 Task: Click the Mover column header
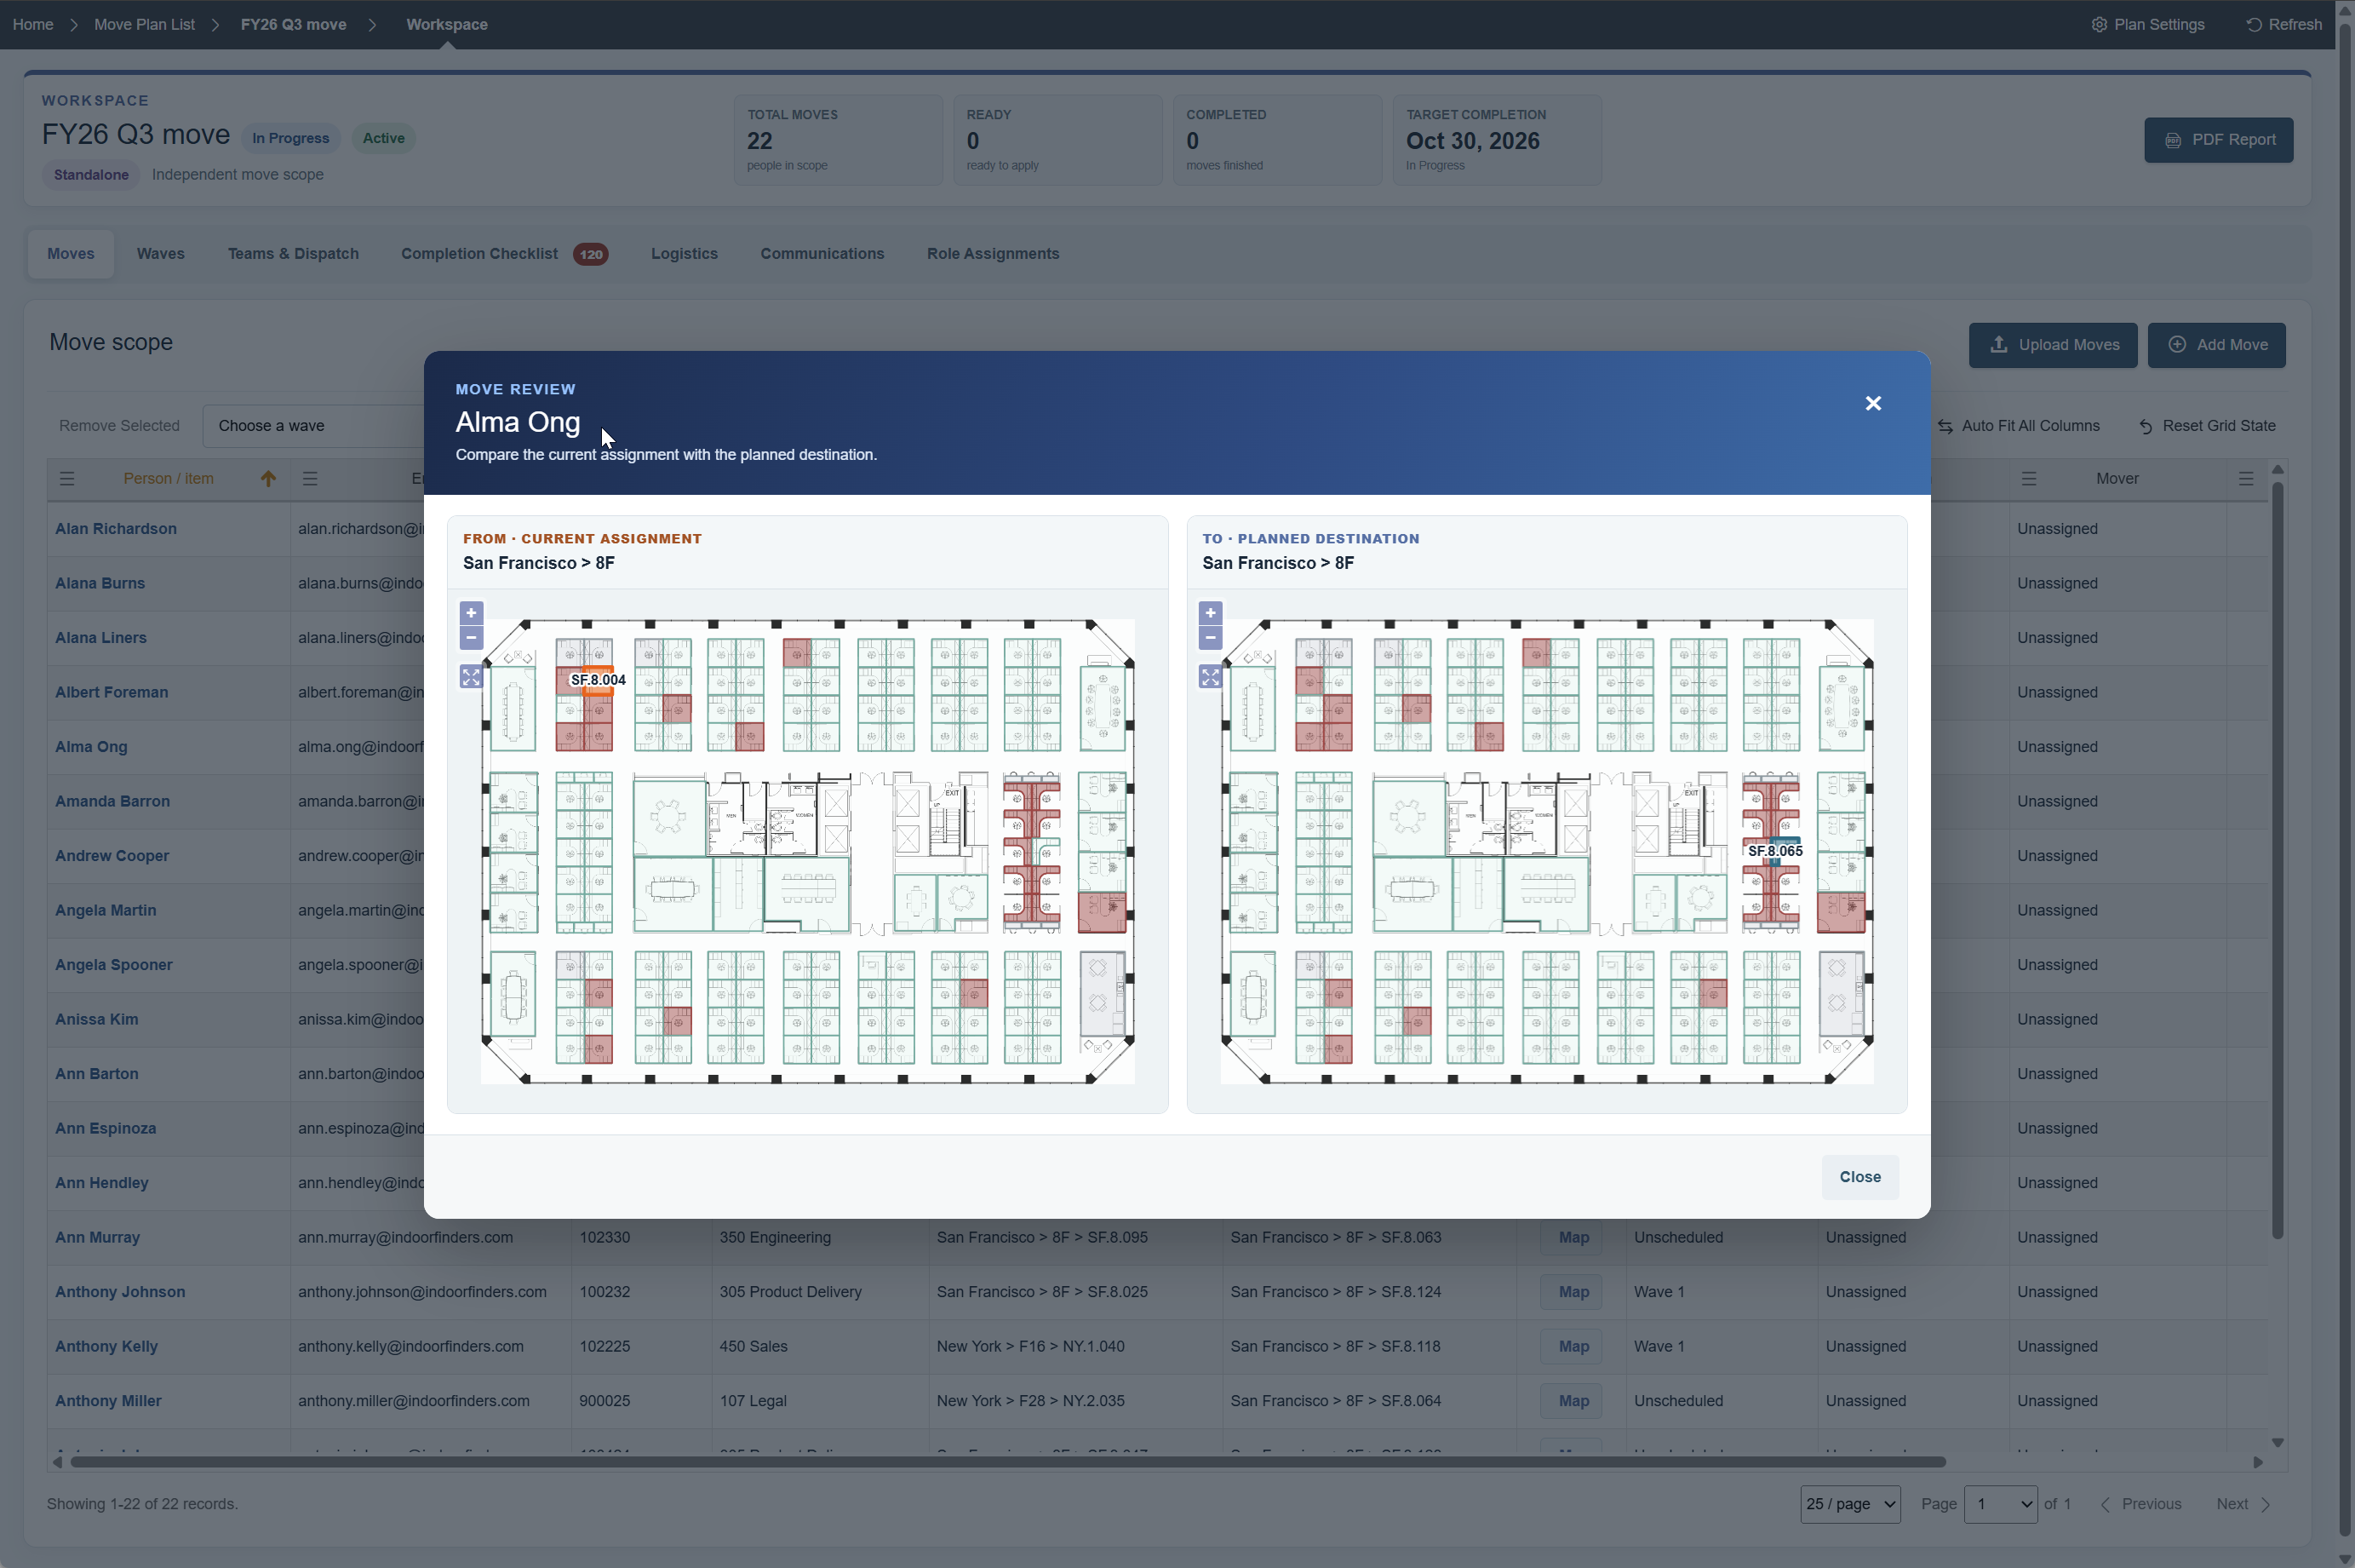coord(2117,479)
